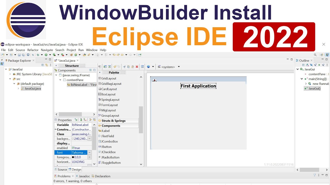Switch to the Declaration tab
Screen dimensions: 330x185
click(101, 176)
